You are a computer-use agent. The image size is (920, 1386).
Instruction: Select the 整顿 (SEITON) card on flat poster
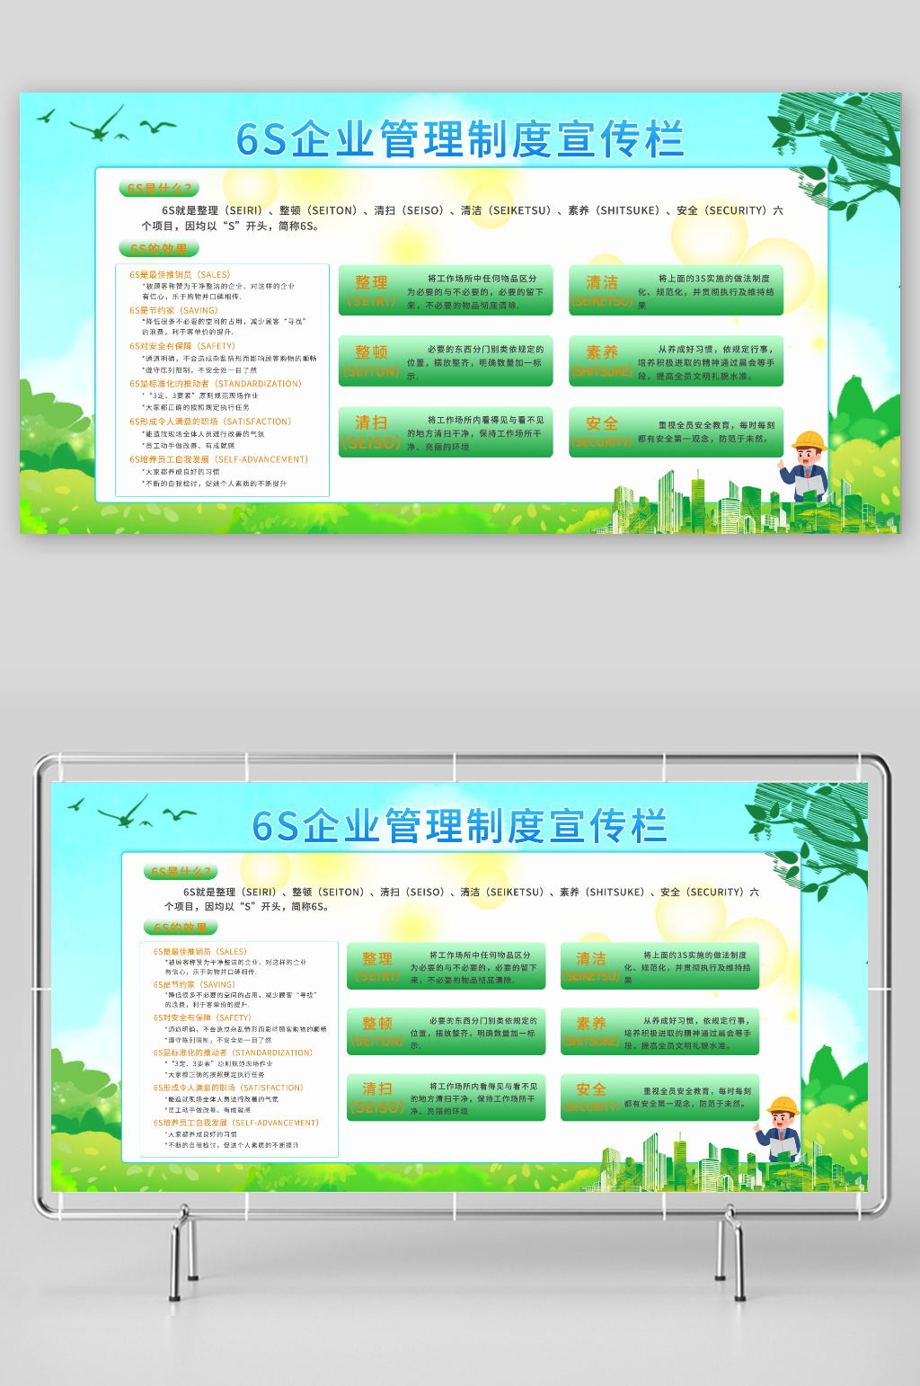[446, 361]
